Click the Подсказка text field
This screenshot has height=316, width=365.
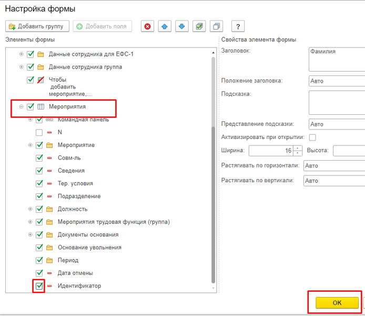337,103
